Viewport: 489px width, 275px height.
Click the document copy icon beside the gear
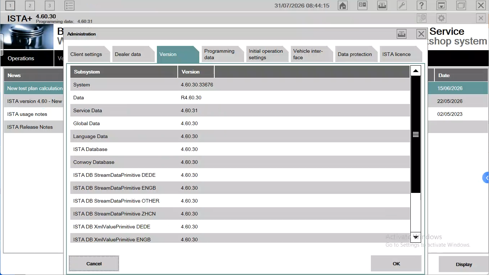click(422, 18)
